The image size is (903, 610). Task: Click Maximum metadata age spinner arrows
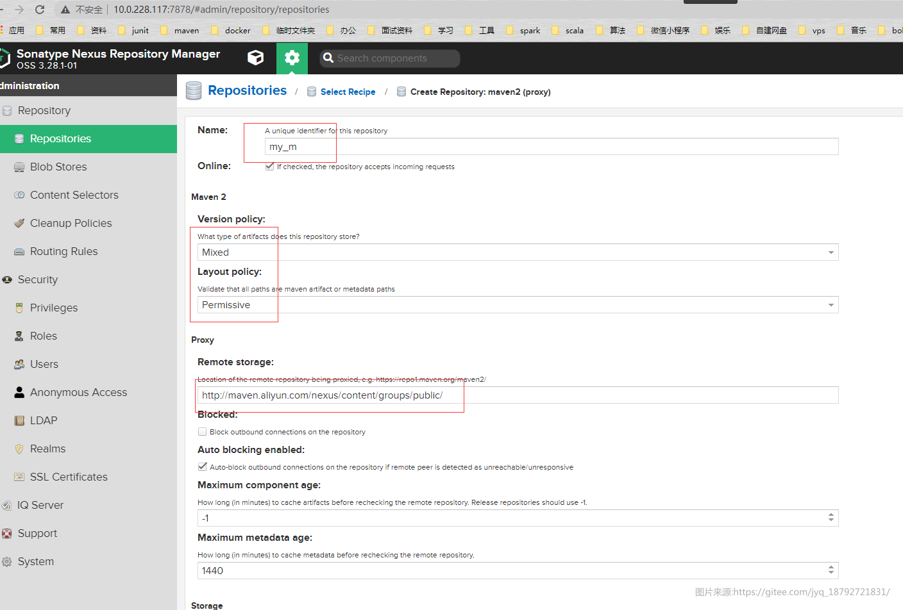coord(831,570)
